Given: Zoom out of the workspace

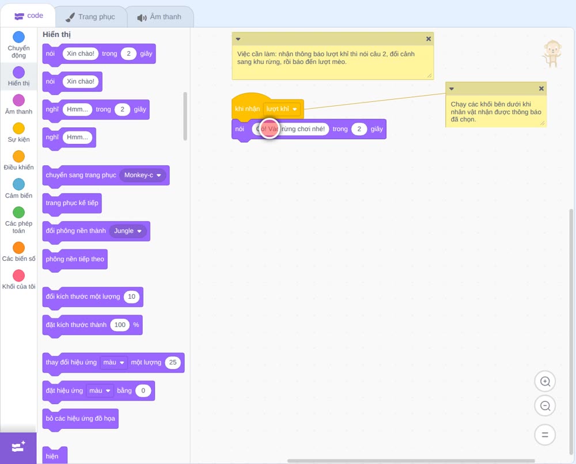Looking at the screenshot, I should pos(545,406).
